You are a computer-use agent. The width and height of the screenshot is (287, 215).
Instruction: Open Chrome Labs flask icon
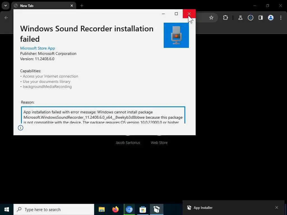click(x=240, y=18)
